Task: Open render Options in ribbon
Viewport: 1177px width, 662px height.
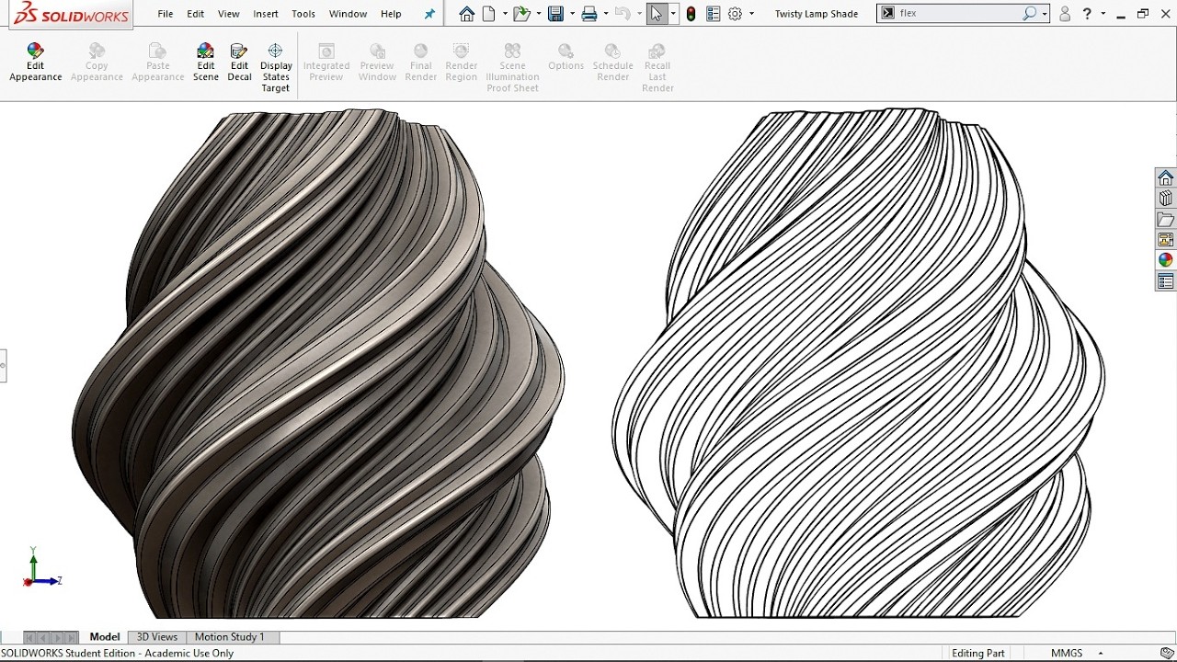Action: [x=566, y=57]
